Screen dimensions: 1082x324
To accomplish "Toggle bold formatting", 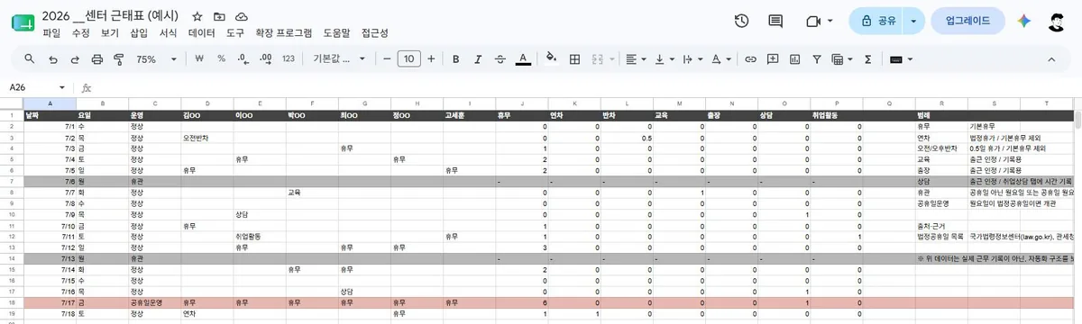I will [455, 58].
